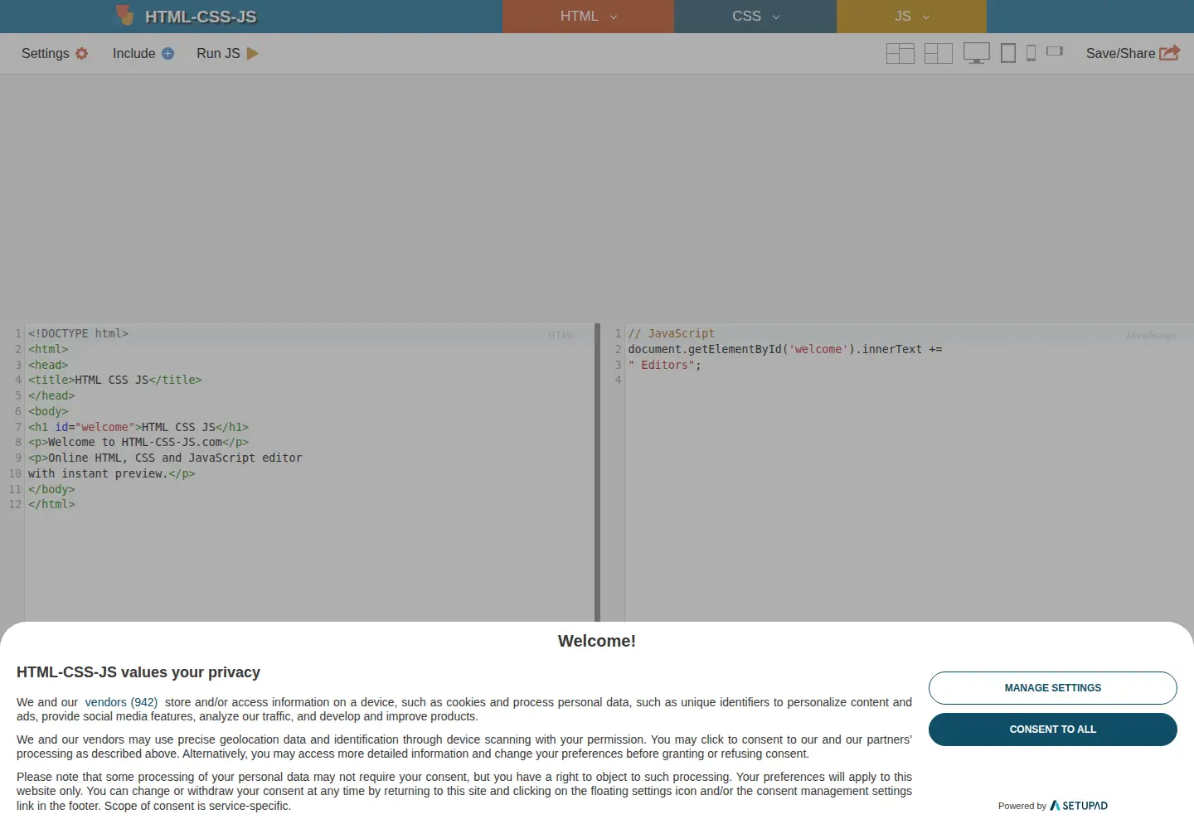Click Manage Settings button
1194x829 pixels.
pyautogui.click(x=1052, y=688)
